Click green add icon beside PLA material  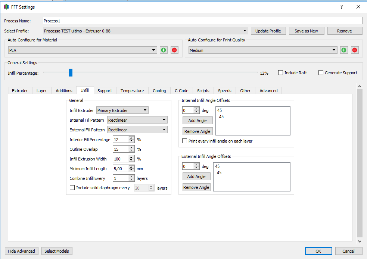[164, 50]
